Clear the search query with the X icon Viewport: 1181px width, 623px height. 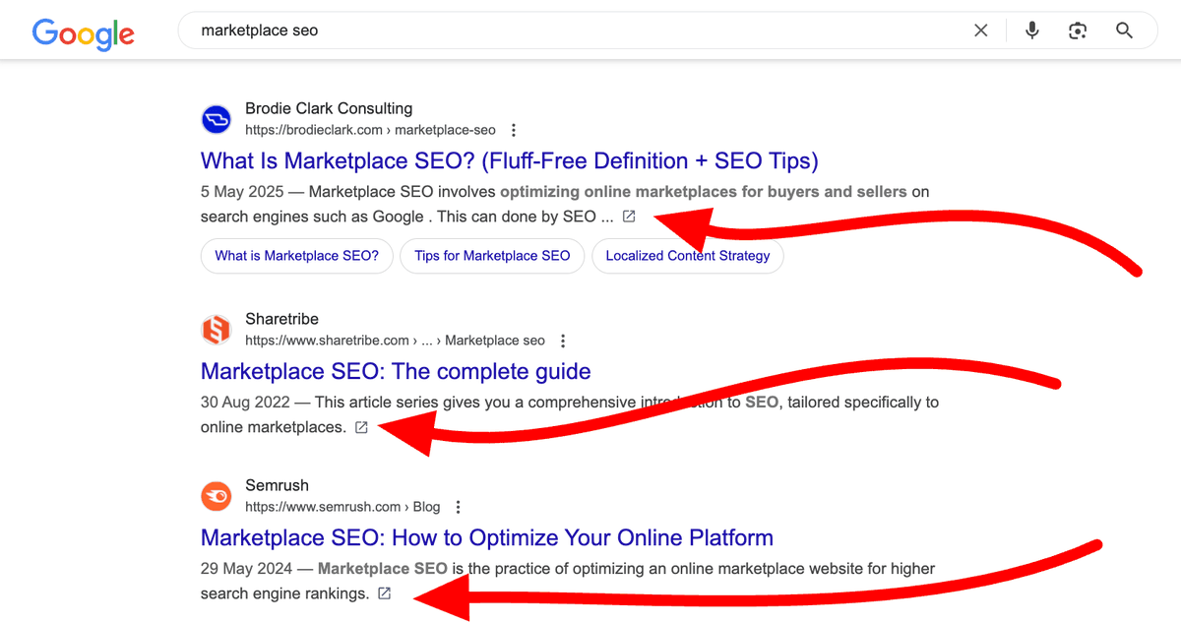981,31
